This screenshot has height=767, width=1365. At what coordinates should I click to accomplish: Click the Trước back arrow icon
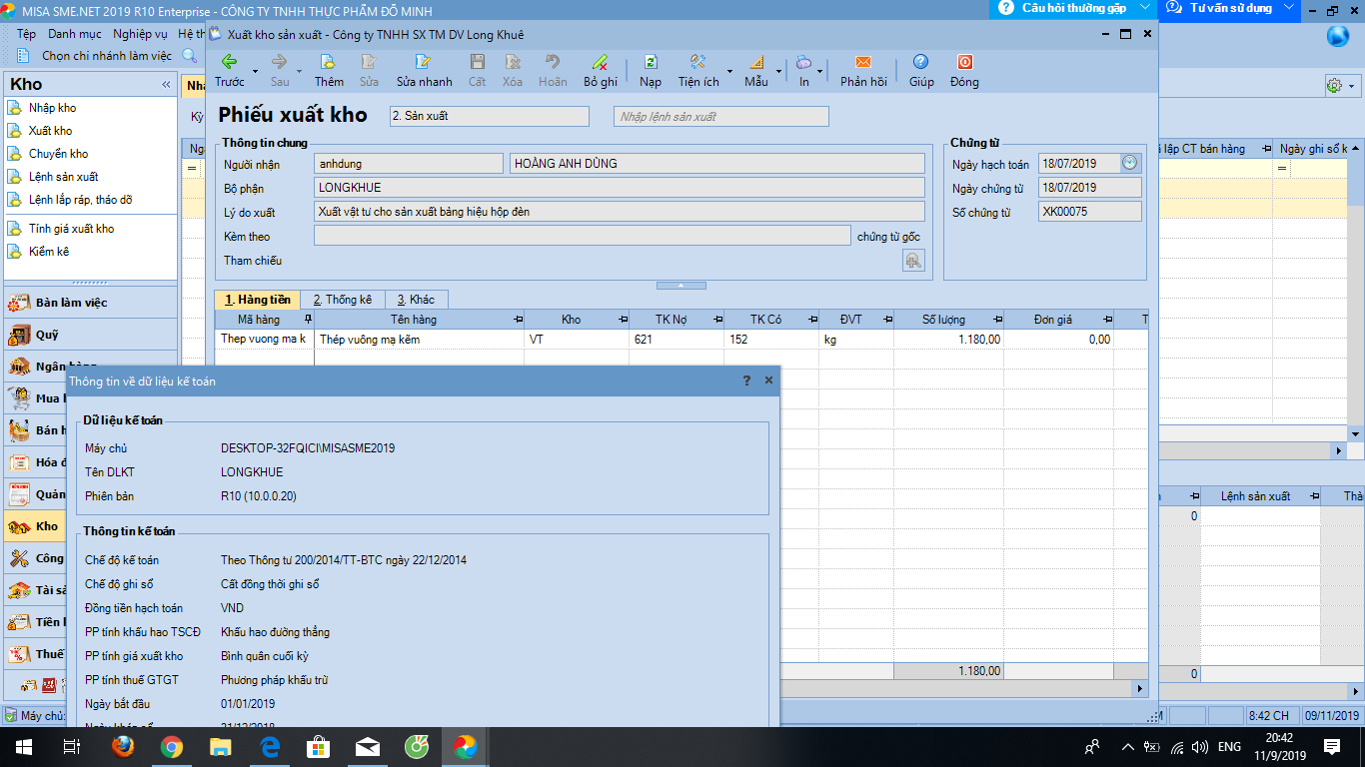tap(229, 62)
